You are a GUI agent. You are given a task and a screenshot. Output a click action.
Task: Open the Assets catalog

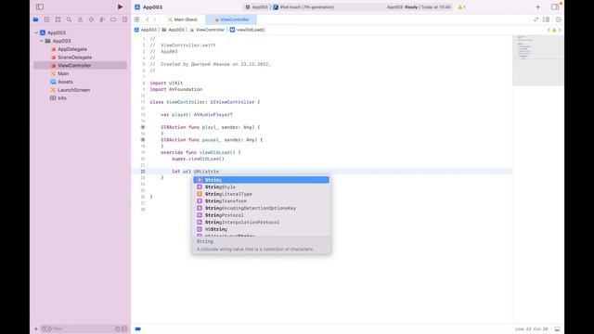point(65,82)
